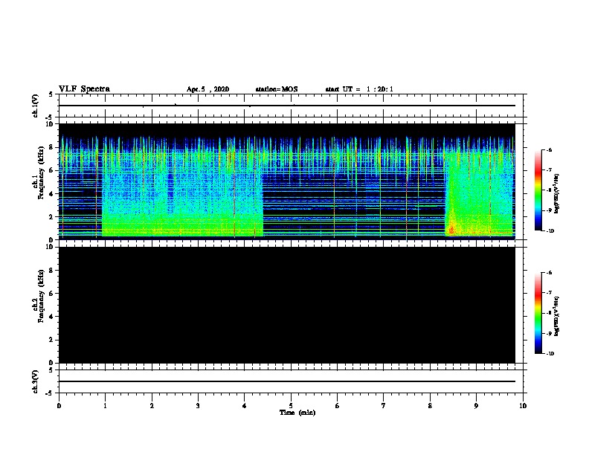
Task: Click ch.1 frequency tick label '6'
Action: coord(51,170)
